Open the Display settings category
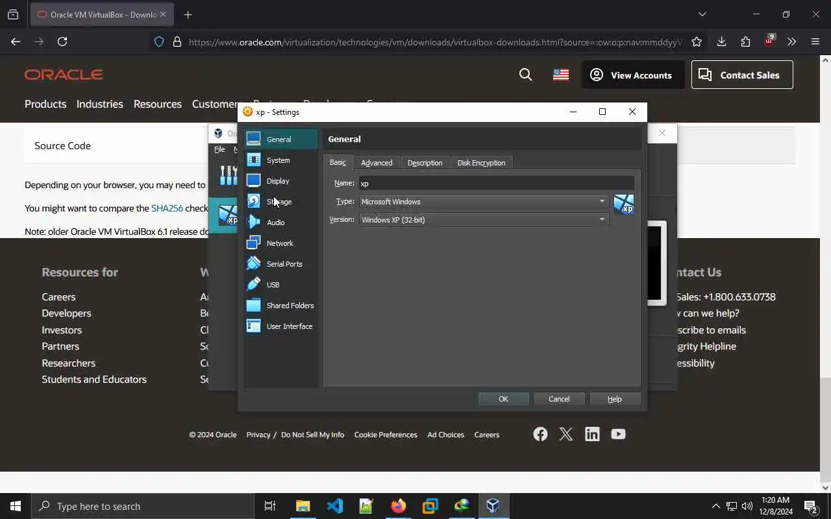The image size is (831, 519). click(280, 181)
